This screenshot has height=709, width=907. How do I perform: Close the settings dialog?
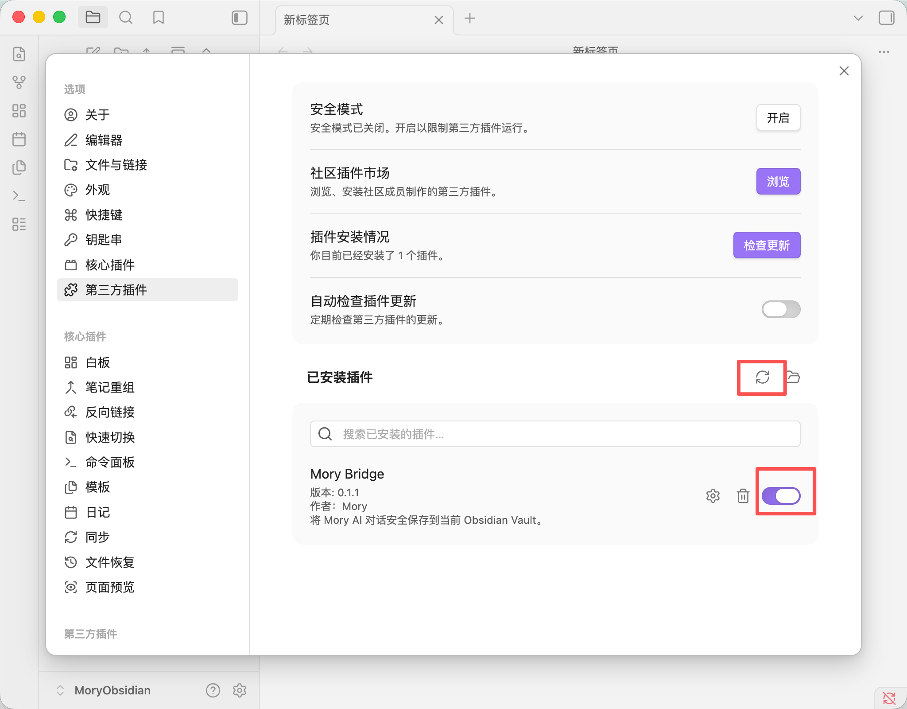[844, 71]
